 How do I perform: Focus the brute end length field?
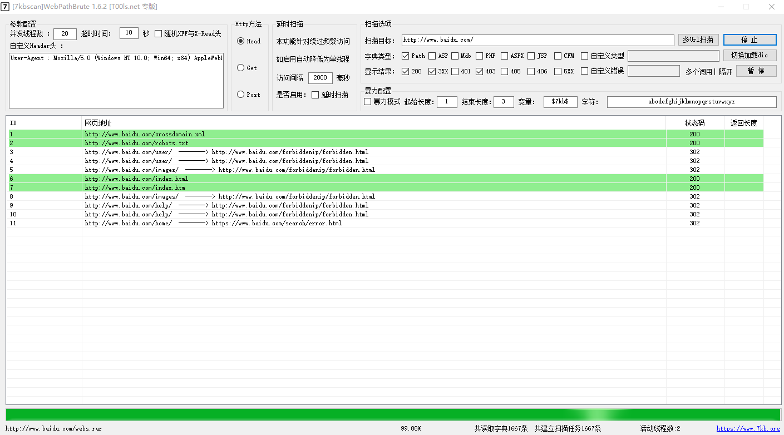click(x=504, y=102)
